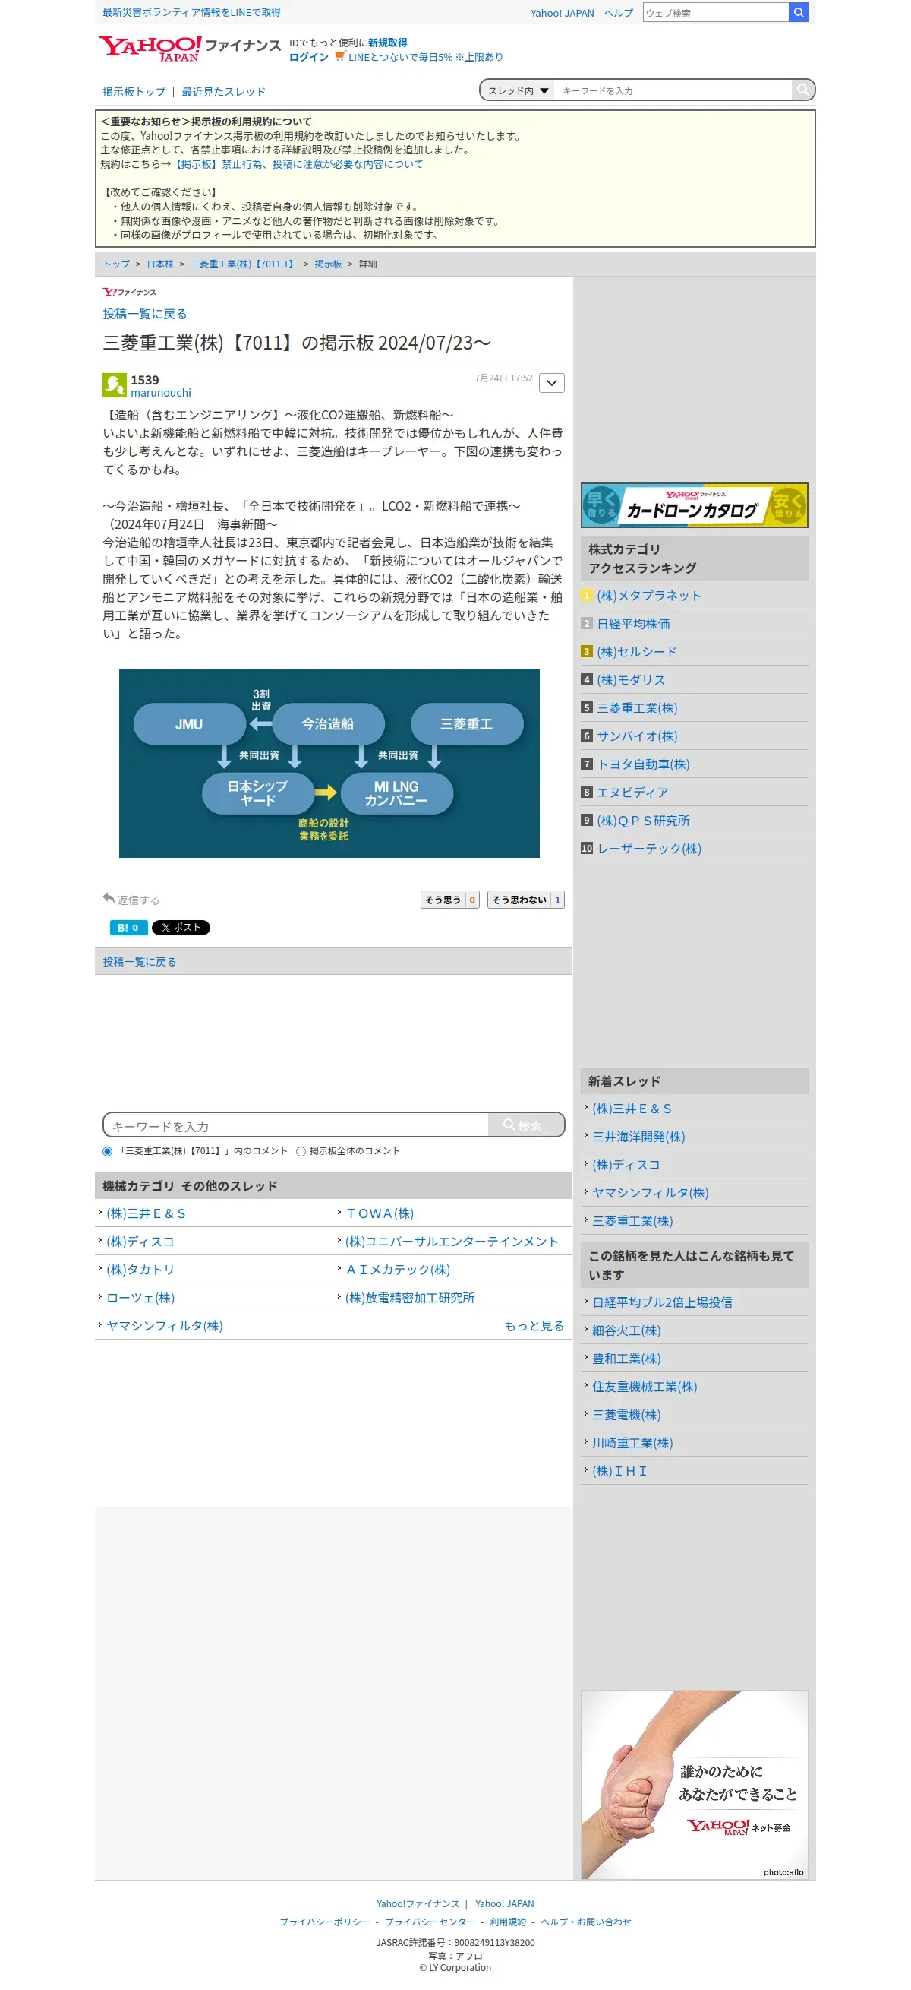
Task: Select the 掲示板全体のコメント radio button
Action: 301,1151
